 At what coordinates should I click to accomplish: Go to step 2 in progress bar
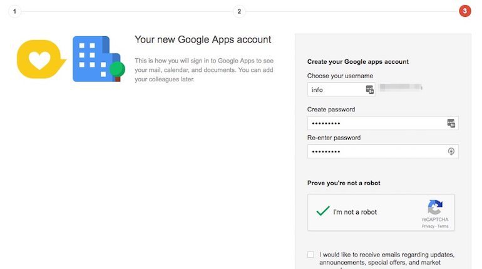pos(239,11)
